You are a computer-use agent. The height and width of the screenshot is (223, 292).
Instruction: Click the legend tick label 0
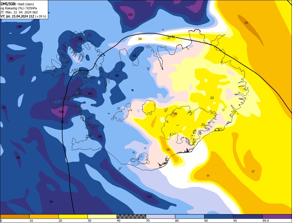[1, 221]
